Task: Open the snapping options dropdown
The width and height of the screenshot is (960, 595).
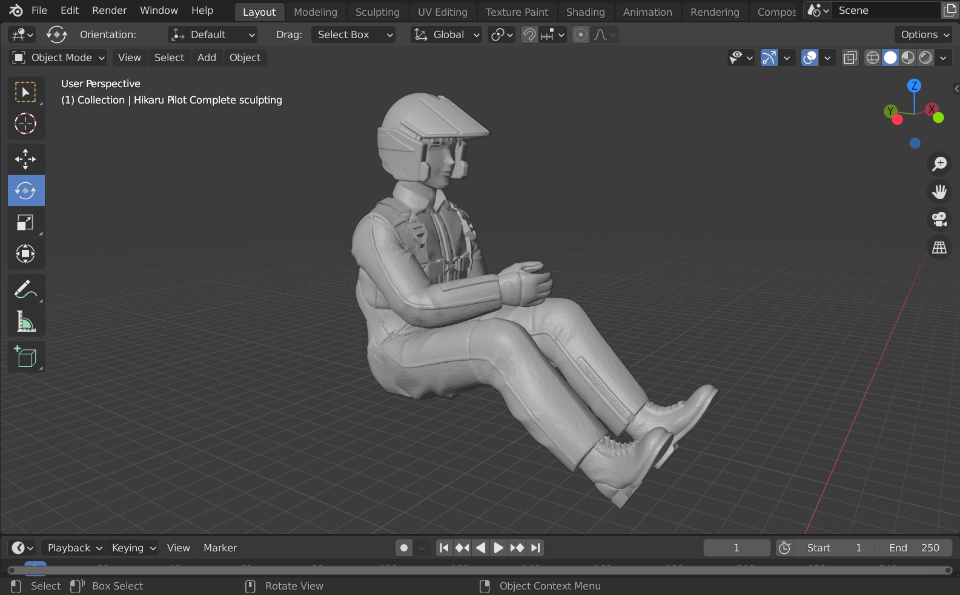Action: (552, 35)
